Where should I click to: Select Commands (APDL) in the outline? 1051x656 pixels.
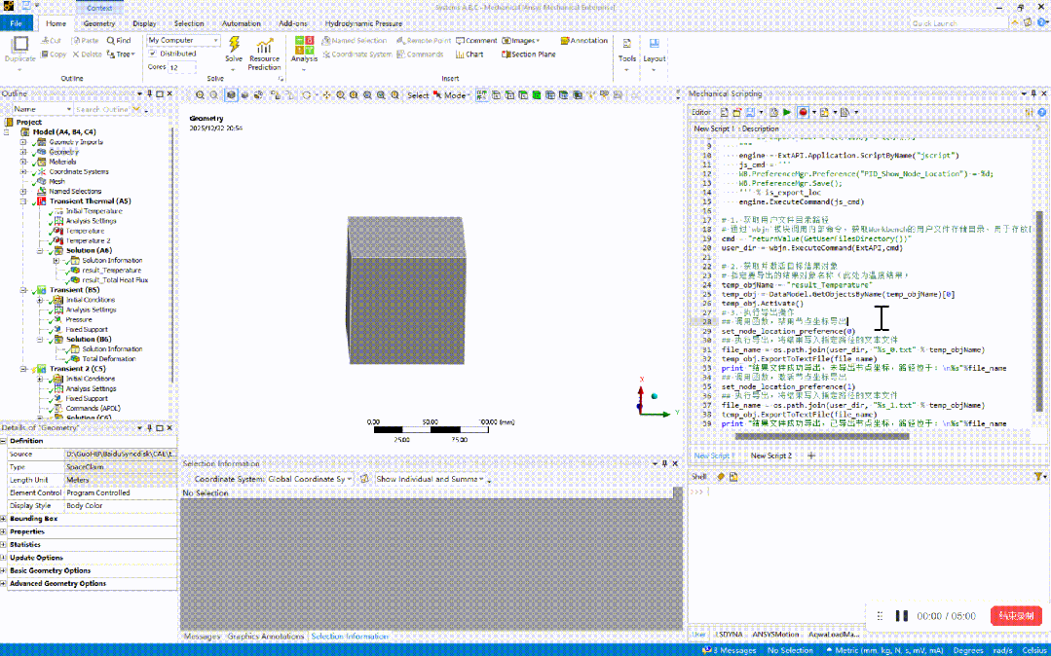[93, 408]
